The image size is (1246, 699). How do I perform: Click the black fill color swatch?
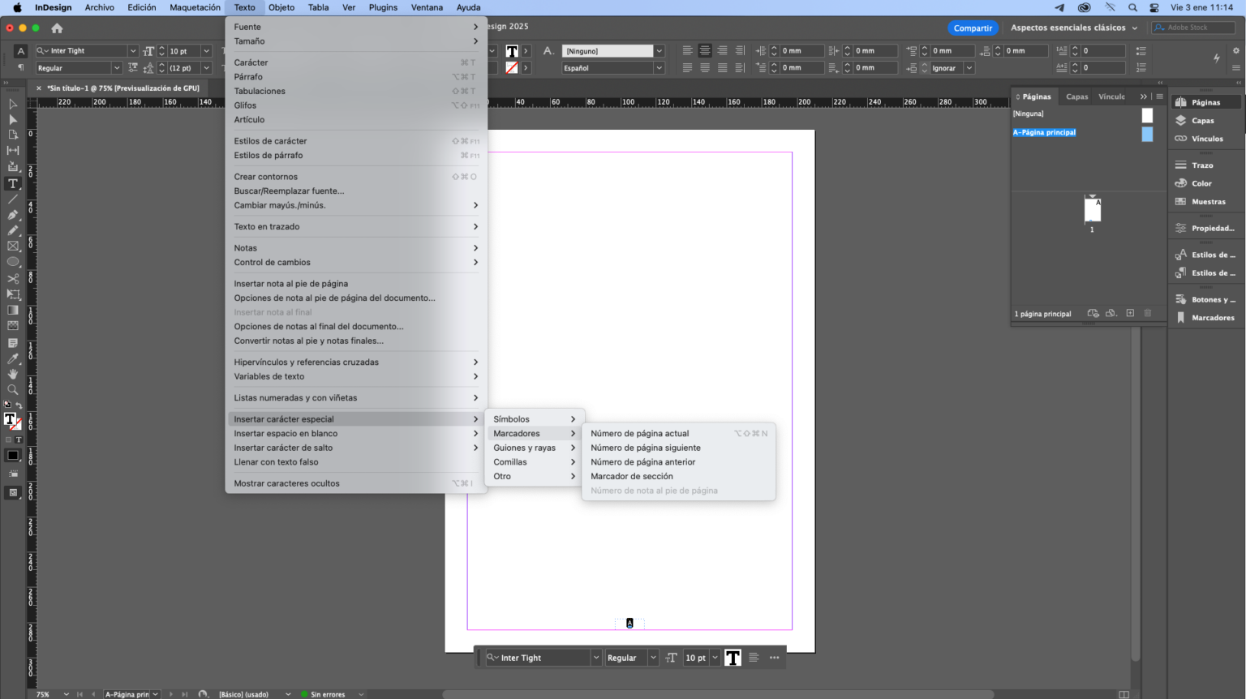[x=14, y=455]
